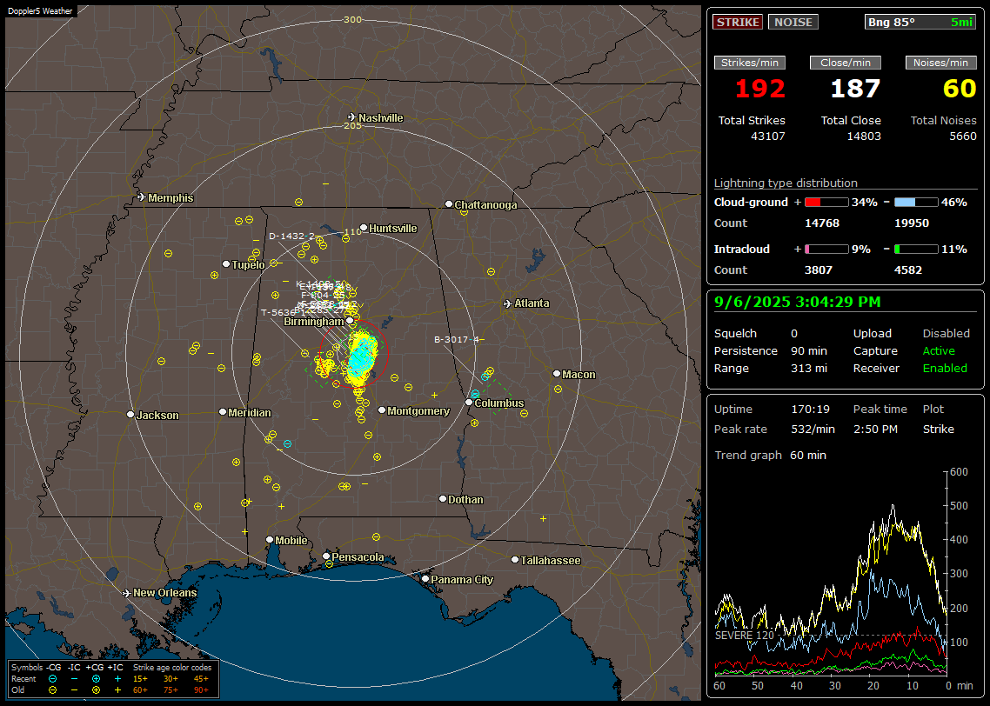Click the Strikes/min label button
Screen dimensions: 990x706
pyautogui.click(x=749, y=63)
